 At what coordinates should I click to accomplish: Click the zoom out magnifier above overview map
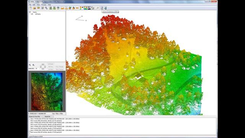coord(33,65)
